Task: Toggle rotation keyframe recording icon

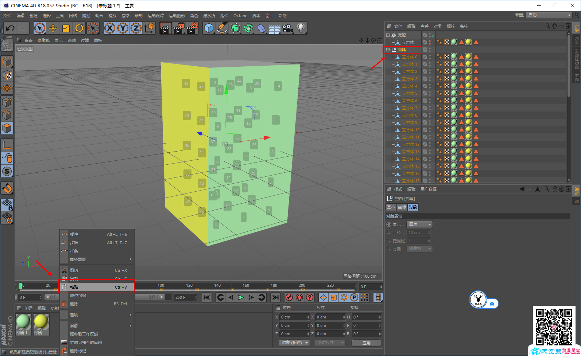Action: [344, 297]
